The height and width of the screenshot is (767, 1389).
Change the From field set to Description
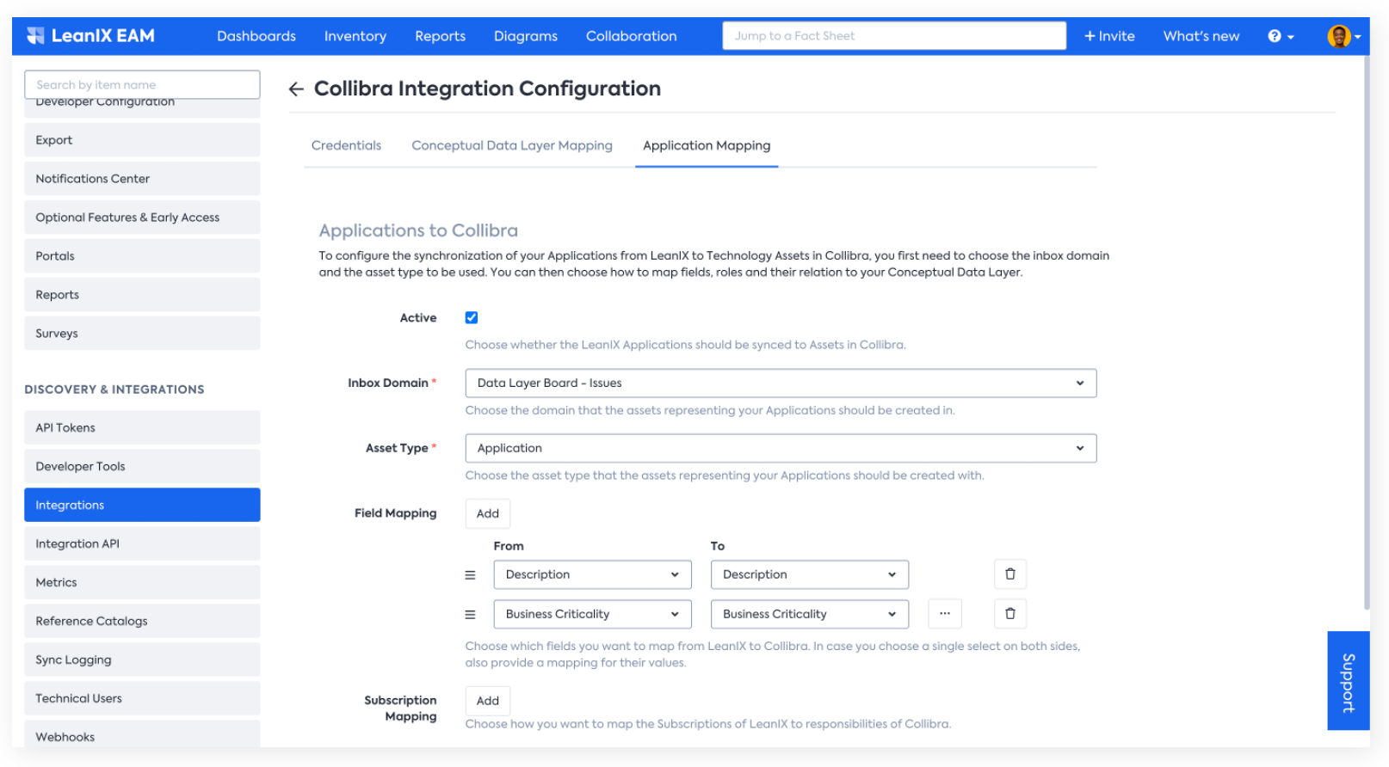click(x=592, y=574)
